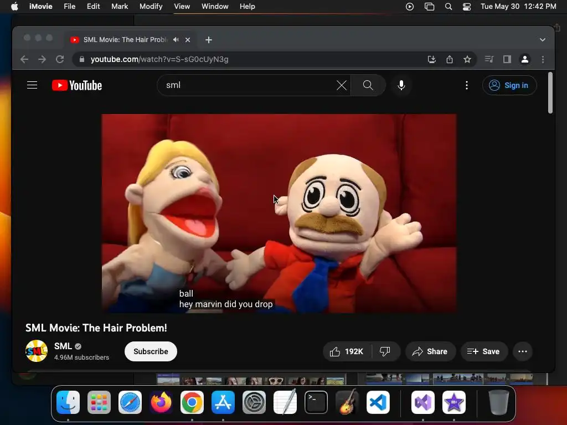This screenshot has width=567, height=425.
Task: Save the video to a playlist
Action: tap(483, 351)
